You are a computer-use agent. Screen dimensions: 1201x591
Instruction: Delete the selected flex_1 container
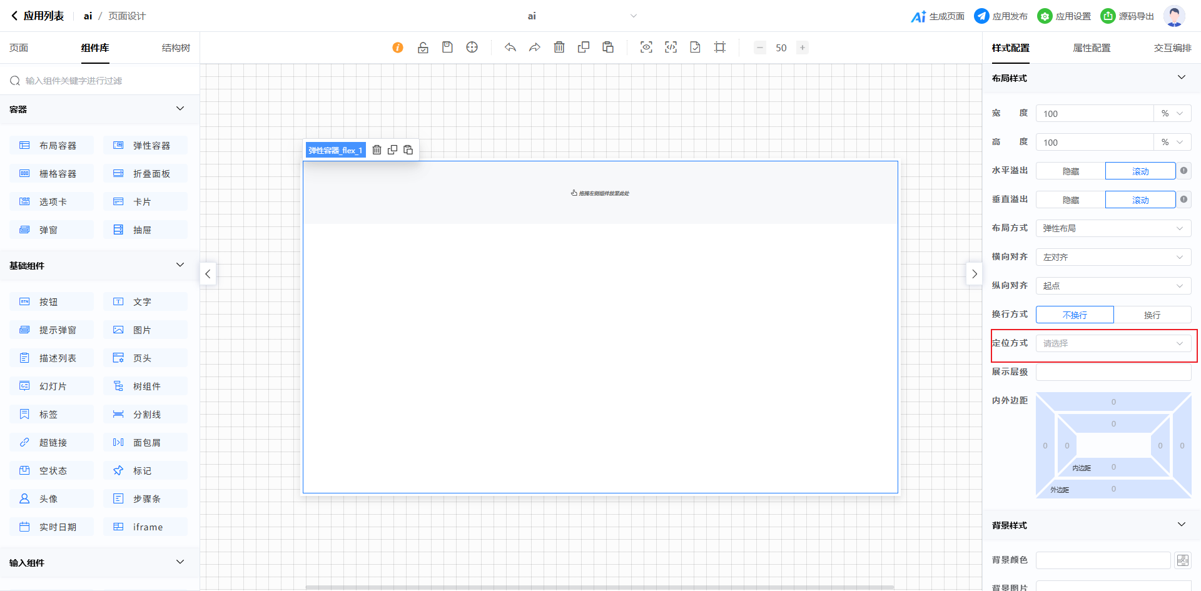[x=377, y=150]
